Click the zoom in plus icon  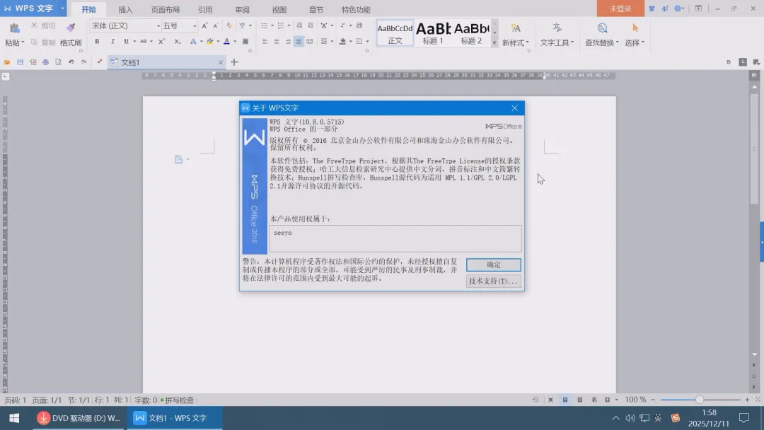coord(747,400)
